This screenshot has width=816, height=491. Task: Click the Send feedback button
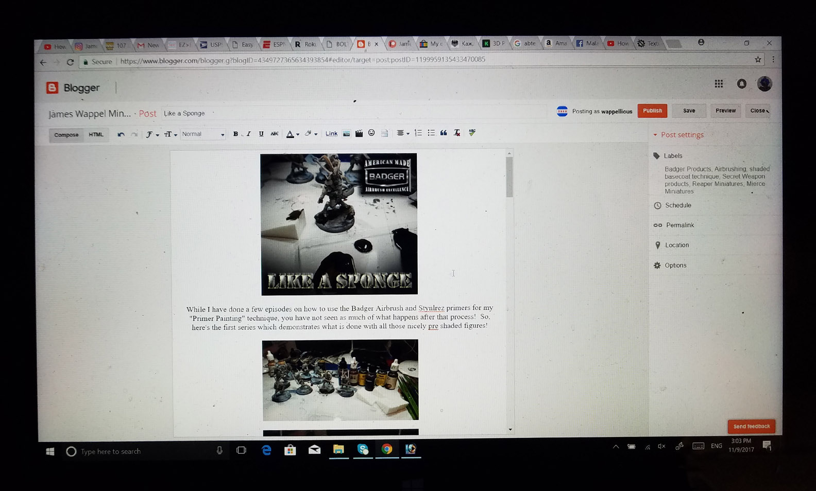[x=752, y=426]
